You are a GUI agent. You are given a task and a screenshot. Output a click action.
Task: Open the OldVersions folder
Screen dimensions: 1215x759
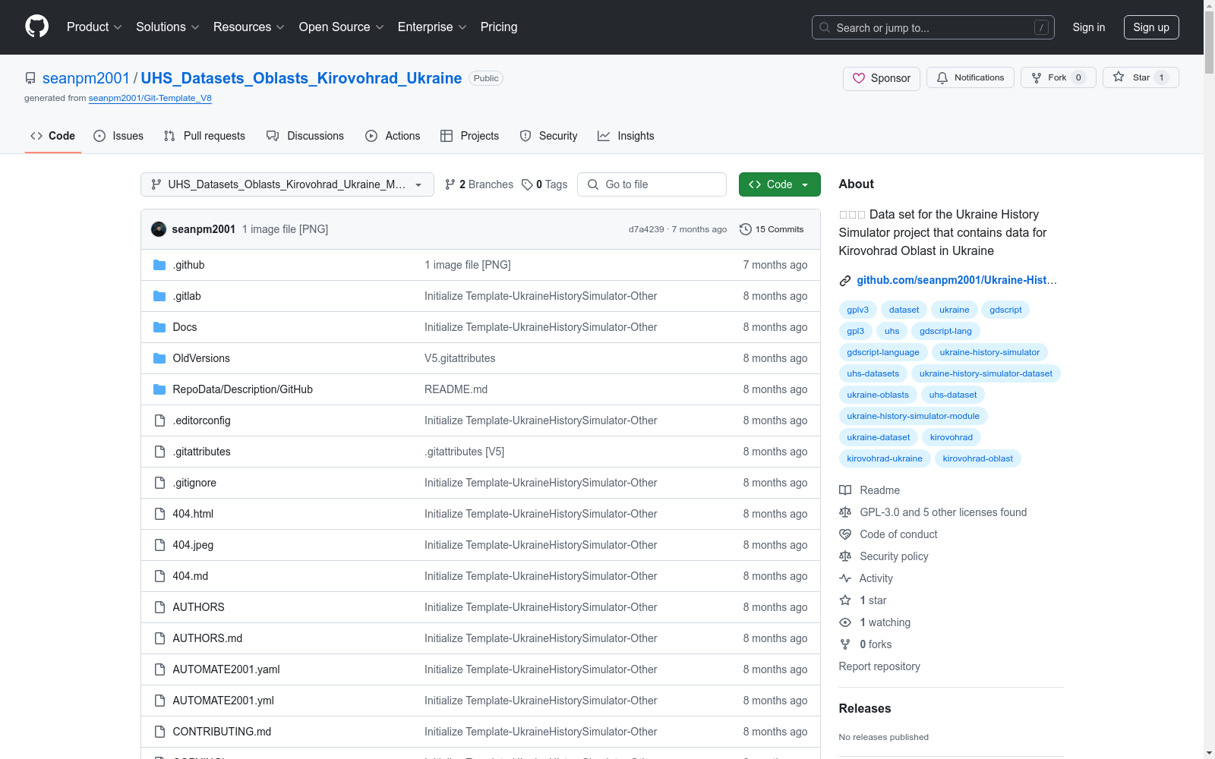[201, 358]
